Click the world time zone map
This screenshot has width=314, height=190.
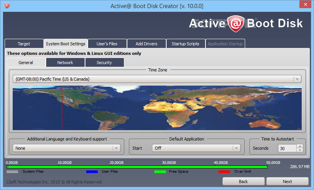pos(157,108)
